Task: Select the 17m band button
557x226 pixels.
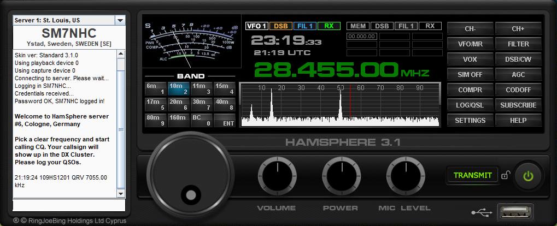Action: [156, 105]
